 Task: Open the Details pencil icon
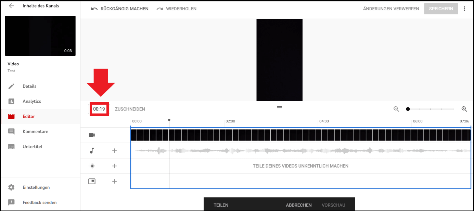[x=11, y=86]
